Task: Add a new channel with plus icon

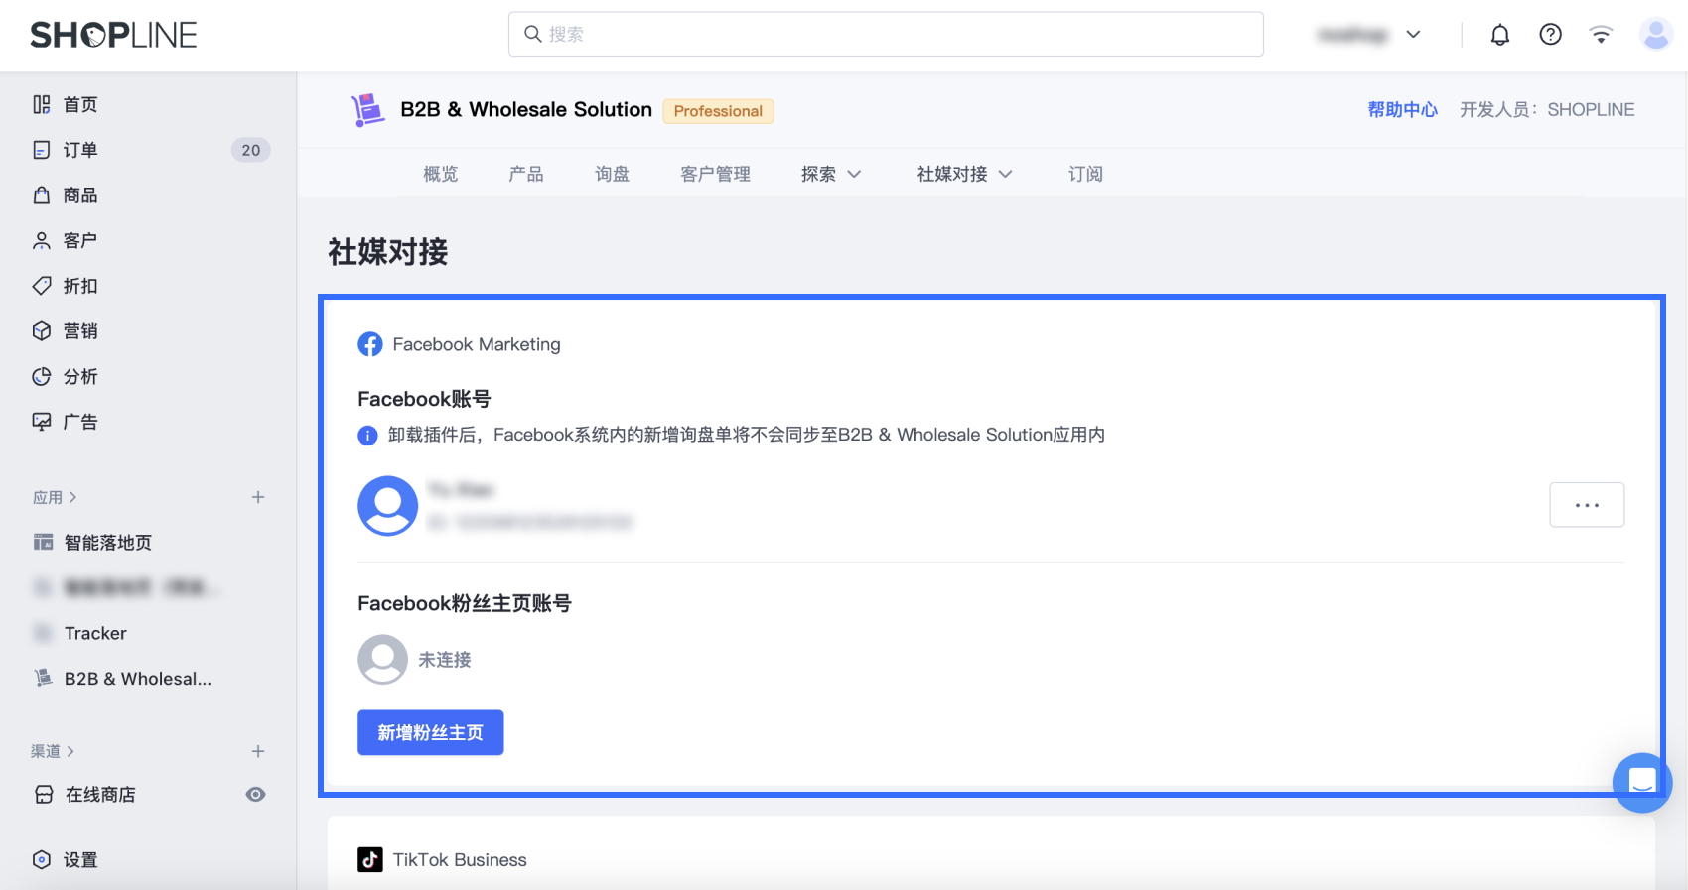Action: tap(258, 751)
